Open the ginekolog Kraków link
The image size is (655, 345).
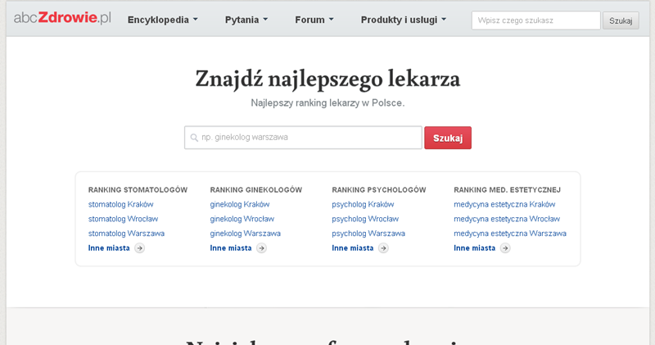point(240,205)
